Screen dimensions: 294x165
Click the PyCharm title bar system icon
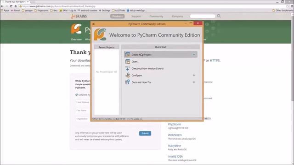coord(93,24)
